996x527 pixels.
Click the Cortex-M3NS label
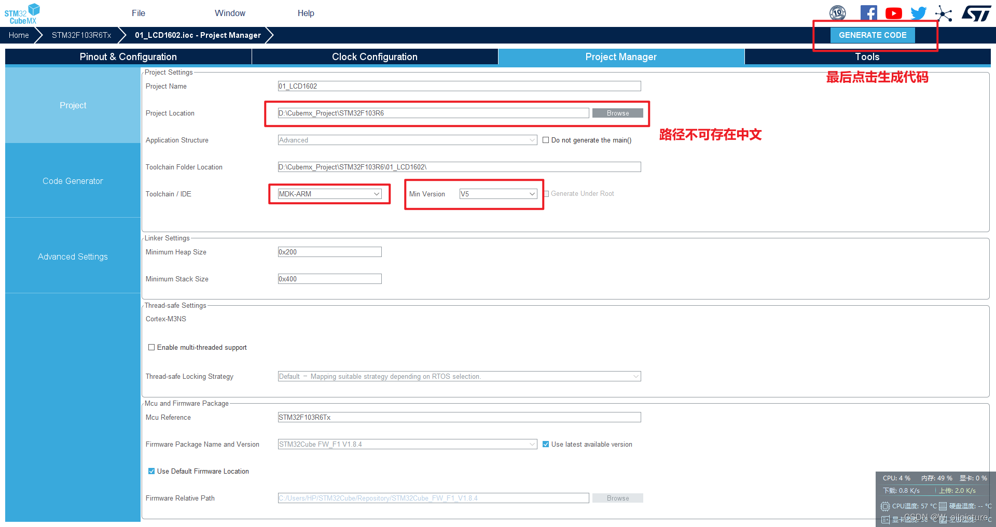166,319
